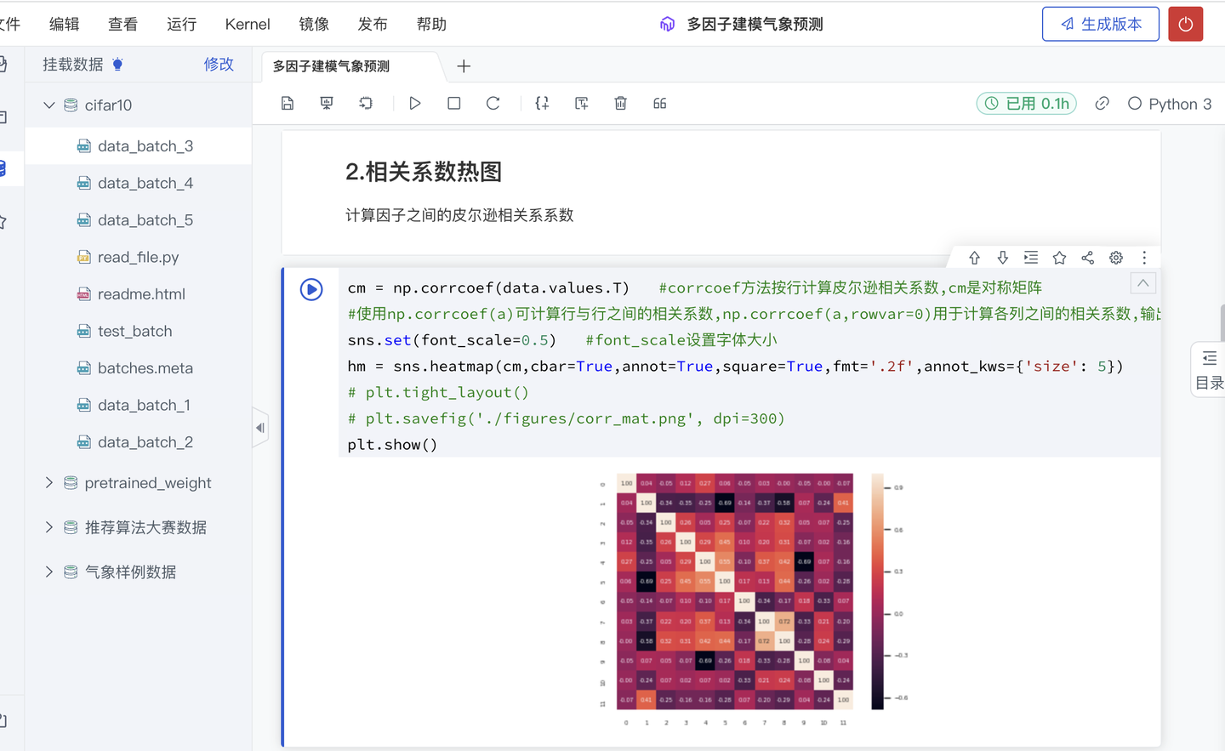Run the code cell with circled play button
Screen dimensions: 1225x751
coord(311,290)
